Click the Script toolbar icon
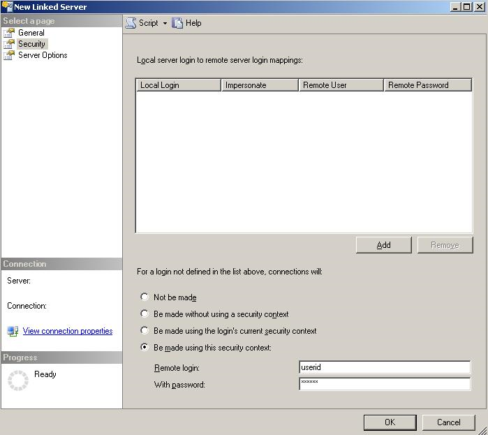Image resolution: width=488 pixels, height=435 pixels. (131, 23)
